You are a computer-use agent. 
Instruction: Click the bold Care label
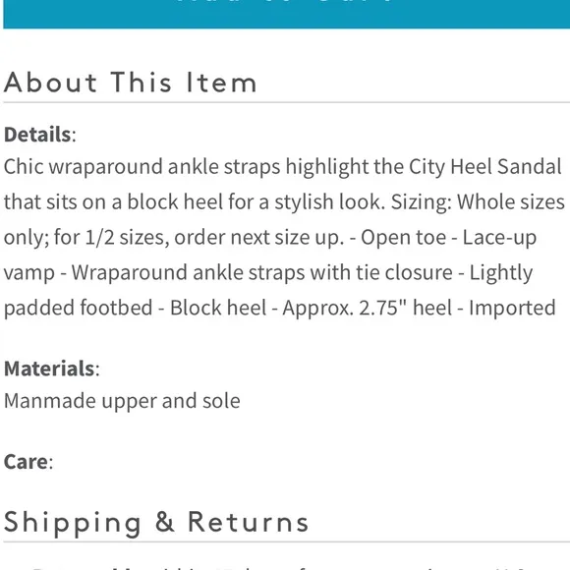coord(26,462)
